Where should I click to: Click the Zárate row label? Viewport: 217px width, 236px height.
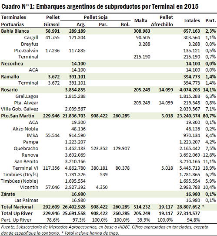(x=8, y=194)
